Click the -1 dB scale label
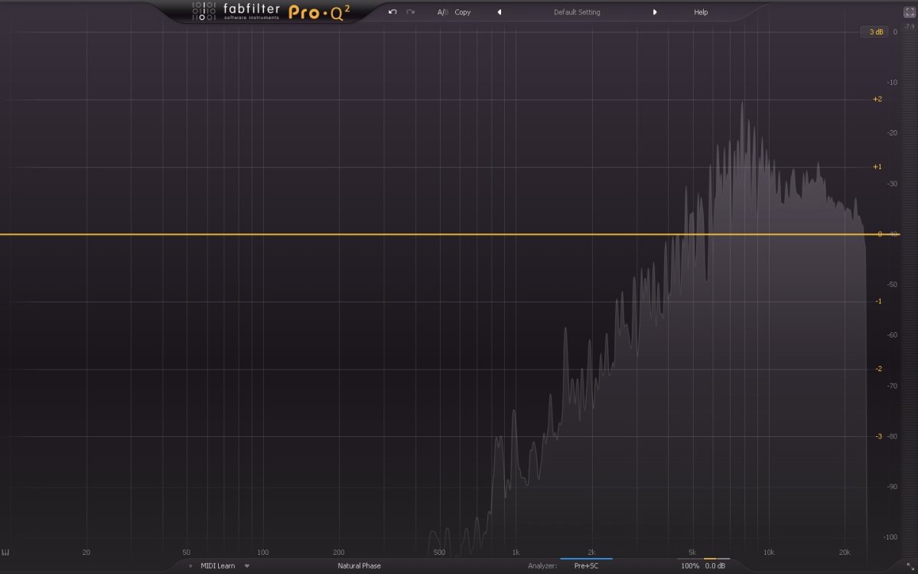This screenshot has width=918, height=574. (x=878, y=302)
